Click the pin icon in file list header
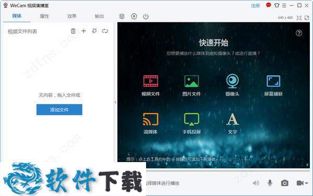The image size is (313, 196). pyautogui.click(x=94, y=31)
